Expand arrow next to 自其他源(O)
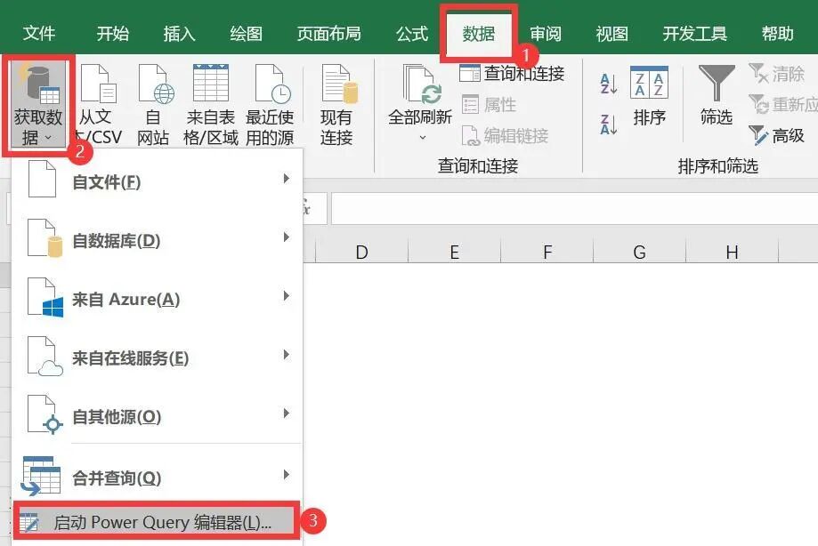The image size is (818, 546). [286, 414]
